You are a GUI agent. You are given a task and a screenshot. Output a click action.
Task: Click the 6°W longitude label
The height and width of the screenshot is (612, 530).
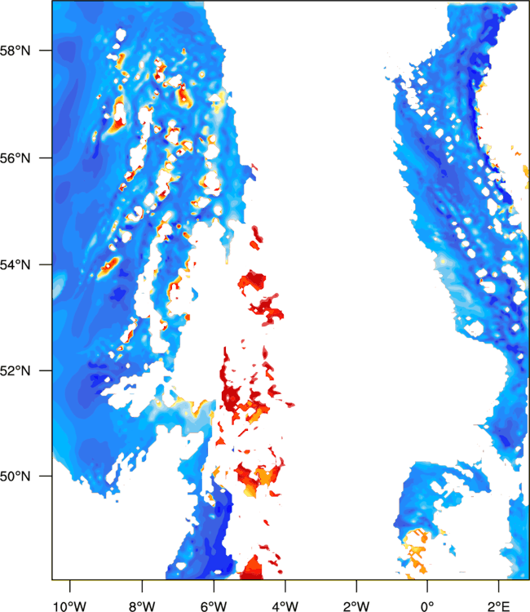[x=214, y=606]
